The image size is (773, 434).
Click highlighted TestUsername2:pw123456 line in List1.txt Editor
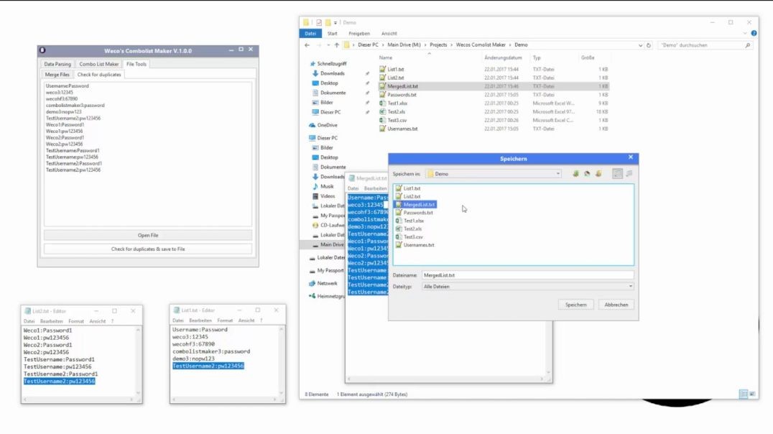[208, 366]
